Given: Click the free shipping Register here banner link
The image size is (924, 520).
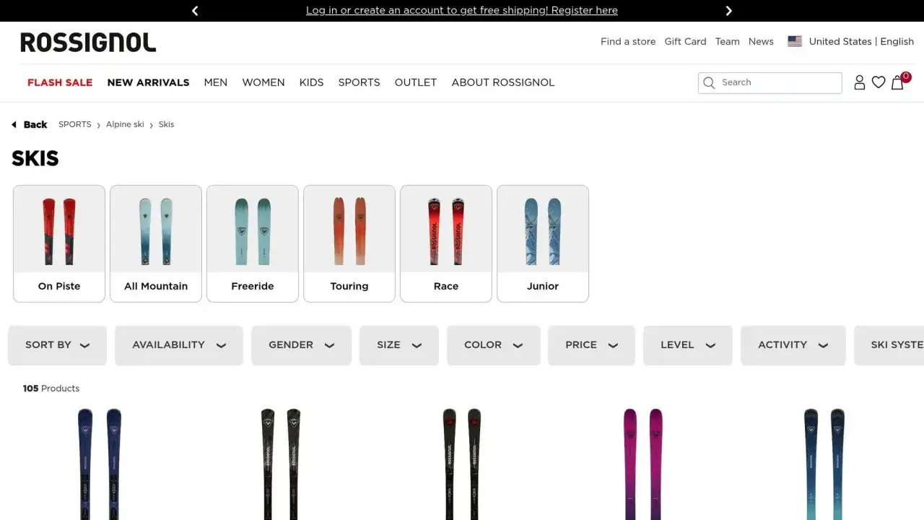Looking at the screenshot, I should [x=462, y=10].
